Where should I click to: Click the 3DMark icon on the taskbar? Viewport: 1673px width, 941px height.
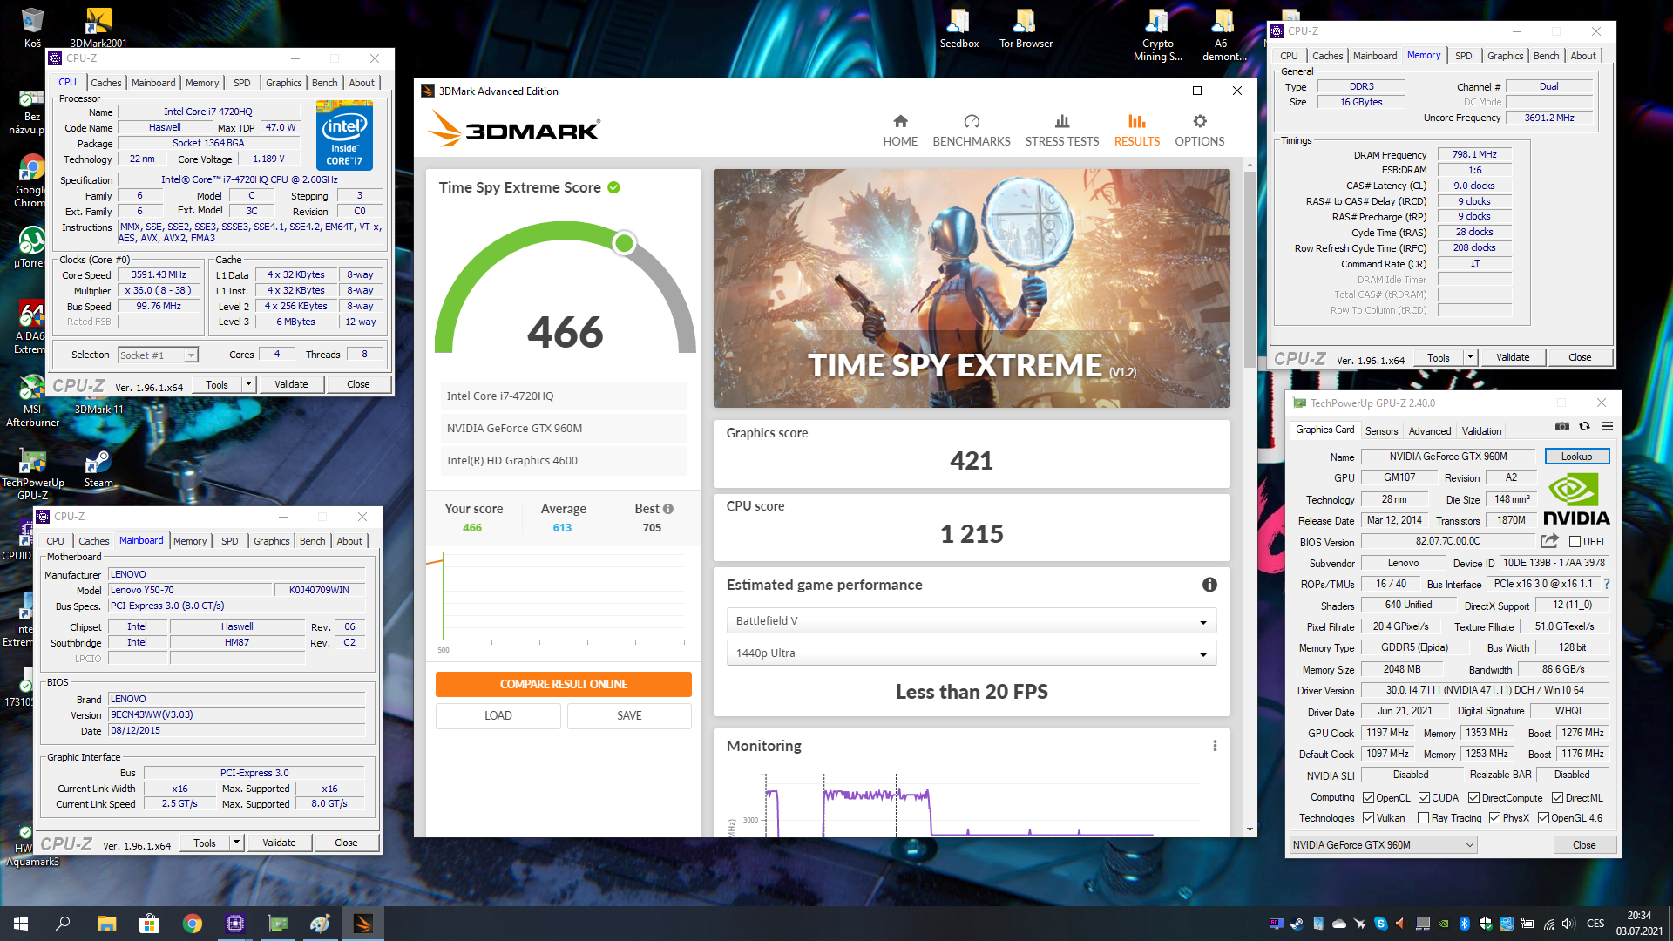[363, 924]
